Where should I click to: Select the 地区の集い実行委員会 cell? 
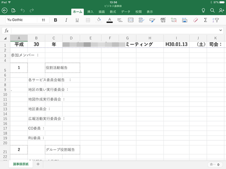tap(48, 90)
